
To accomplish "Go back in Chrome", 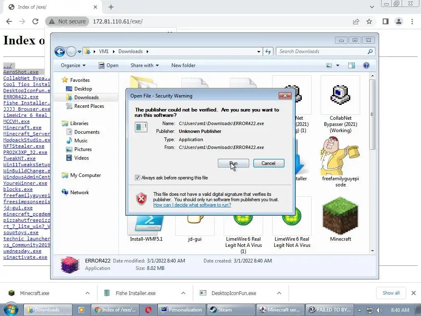I will [x=9, y=21].
